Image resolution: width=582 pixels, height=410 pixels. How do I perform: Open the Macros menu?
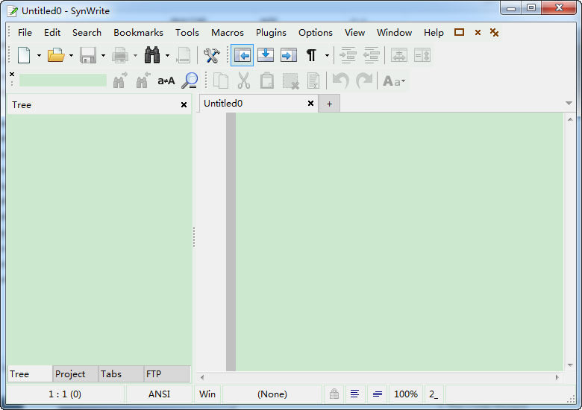[228, 33]
